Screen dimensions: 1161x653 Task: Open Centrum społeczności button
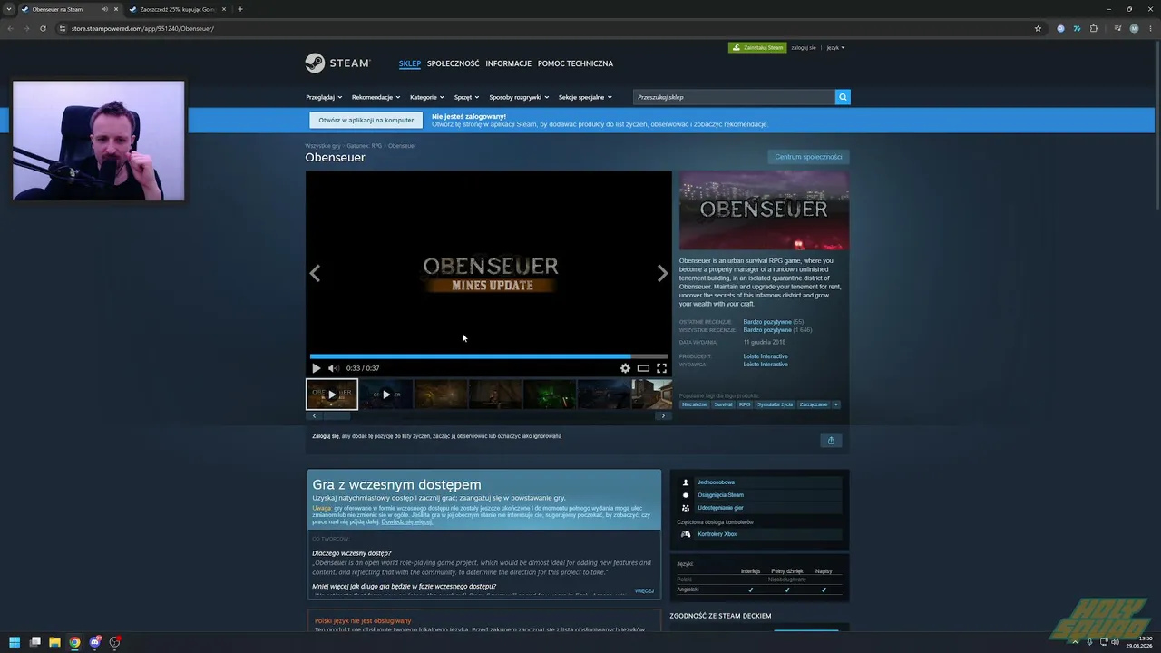coord(808,157)
